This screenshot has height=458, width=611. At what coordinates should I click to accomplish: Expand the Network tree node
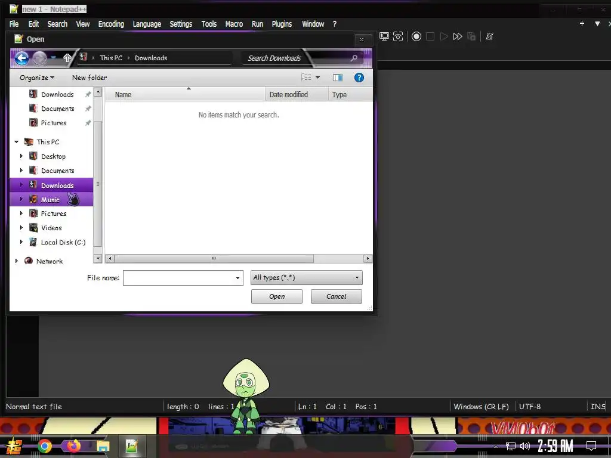(16, 261)
